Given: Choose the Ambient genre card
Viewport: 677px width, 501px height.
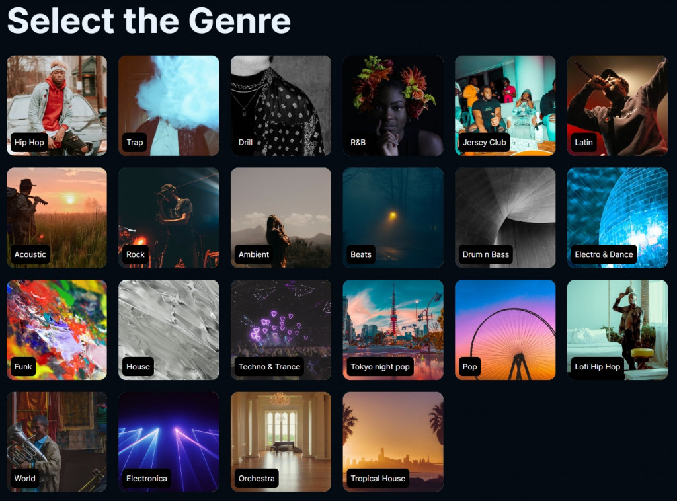Looking at the screenshot, I should pos(281,217).
